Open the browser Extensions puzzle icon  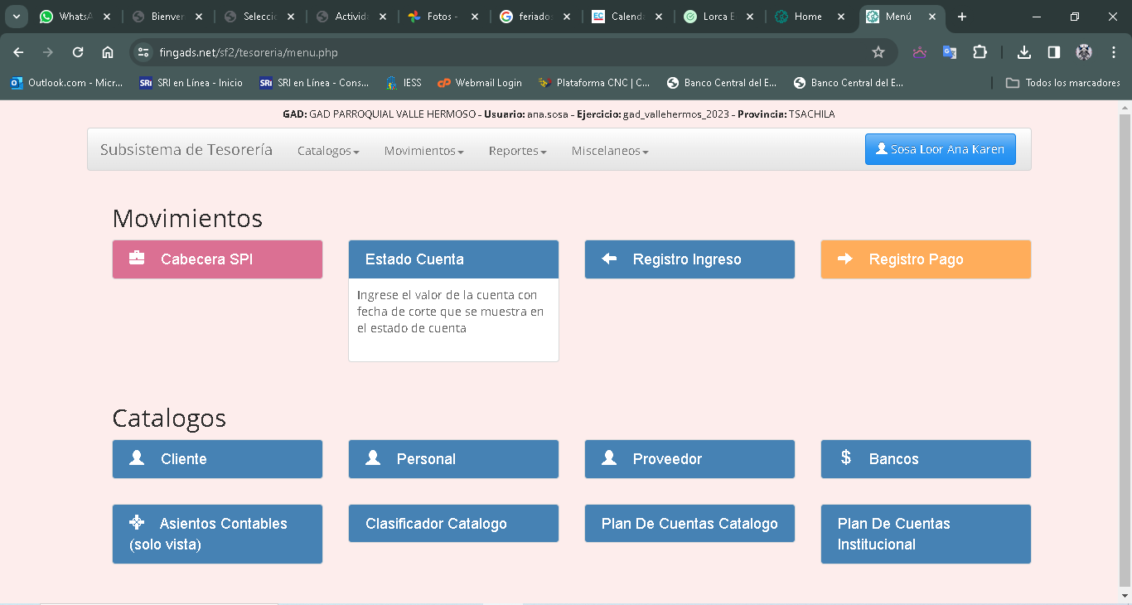click(x=980, y=52)
